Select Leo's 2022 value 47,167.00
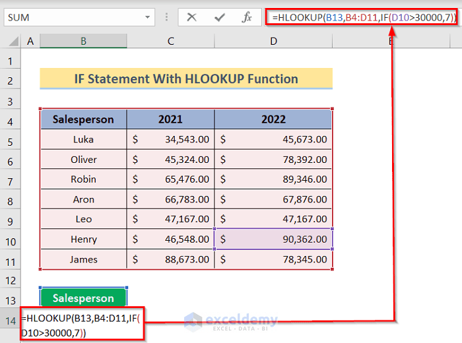 tap(273, 219)
